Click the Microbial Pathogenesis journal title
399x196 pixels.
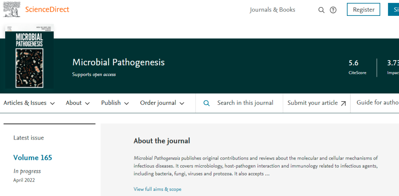[x=118, y=62]
